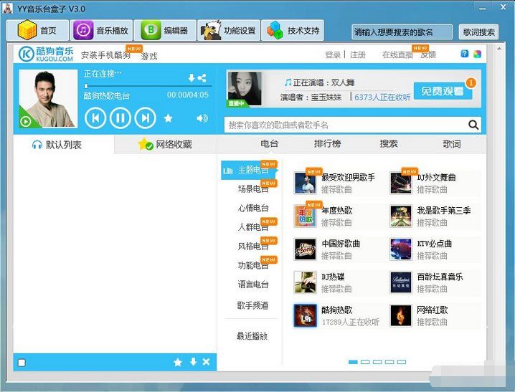Open the colorful skin palette icon
Screen dimensions: 515x392
[477, 54]
